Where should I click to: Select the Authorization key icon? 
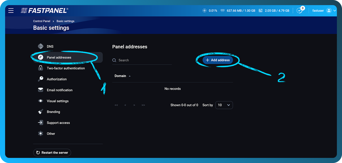point(41,79)
